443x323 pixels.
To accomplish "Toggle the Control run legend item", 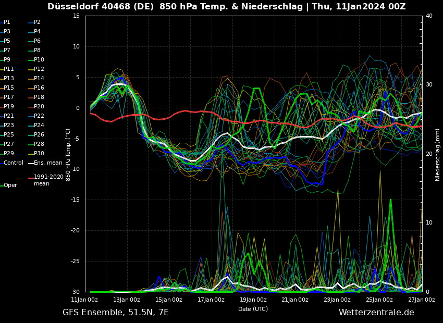I will [x=13, y=163].
